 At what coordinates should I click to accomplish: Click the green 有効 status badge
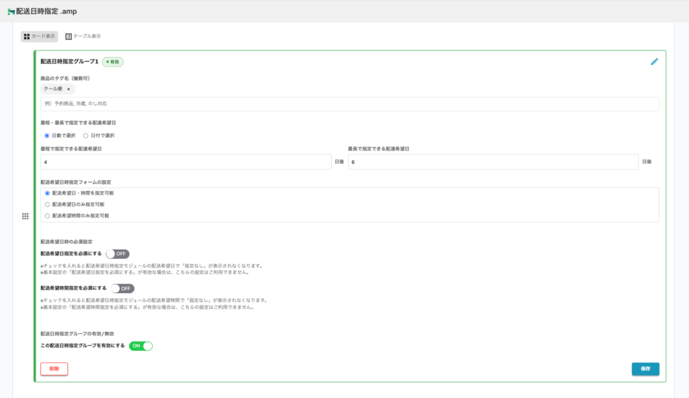pos(112,62)
